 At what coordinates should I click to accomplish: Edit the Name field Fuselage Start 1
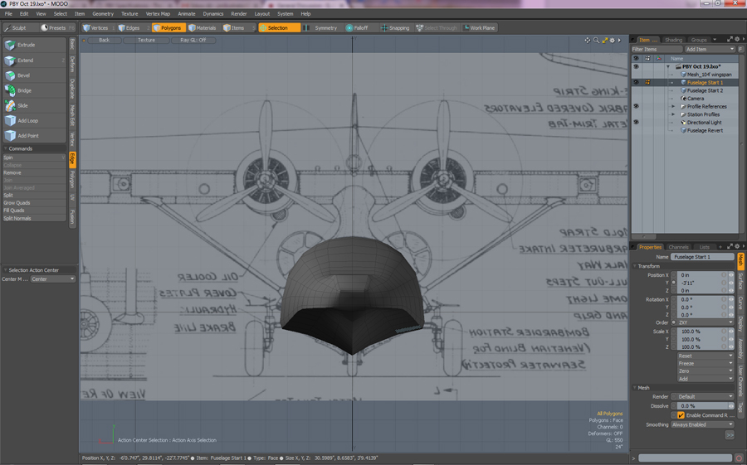pyautogui.click(x=702, y=256)
